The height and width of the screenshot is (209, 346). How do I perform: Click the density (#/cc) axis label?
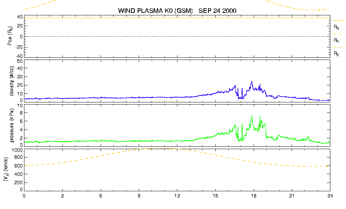(12, 81)
